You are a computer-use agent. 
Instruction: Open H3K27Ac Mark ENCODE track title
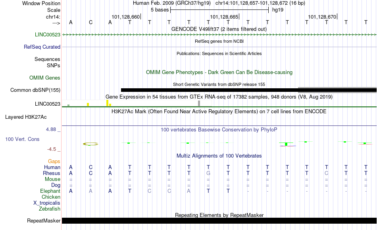(219, 112)
